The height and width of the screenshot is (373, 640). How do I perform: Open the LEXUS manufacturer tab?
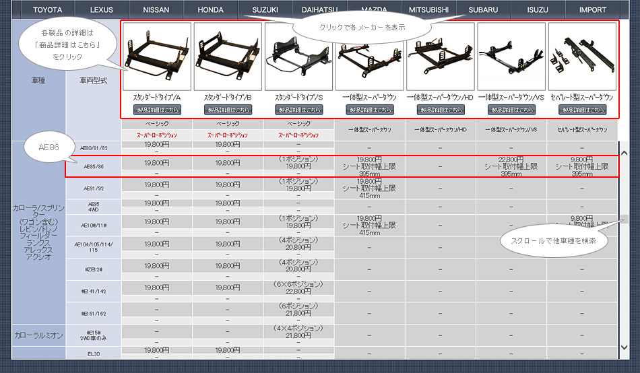pos(102,10)
